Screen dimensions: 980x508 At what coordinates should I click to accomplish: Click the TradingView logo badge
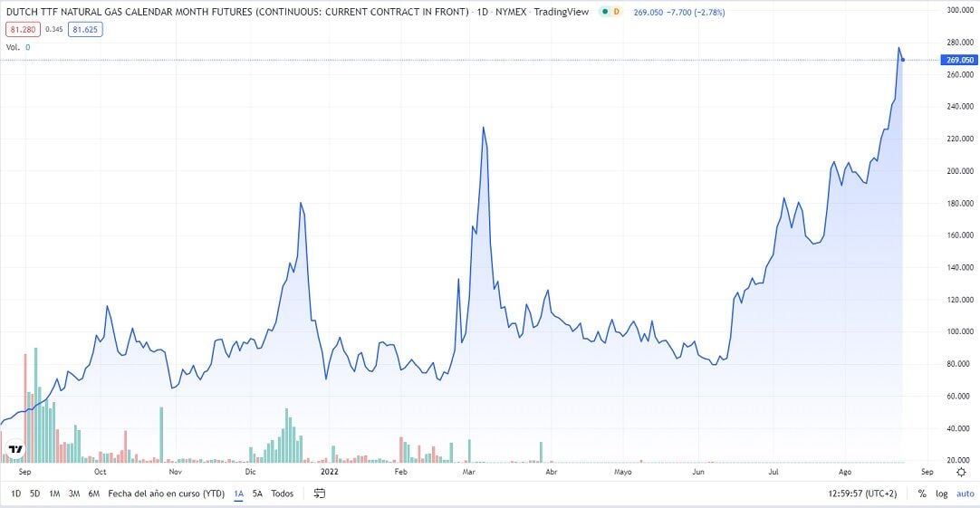[x=15, y=448]
